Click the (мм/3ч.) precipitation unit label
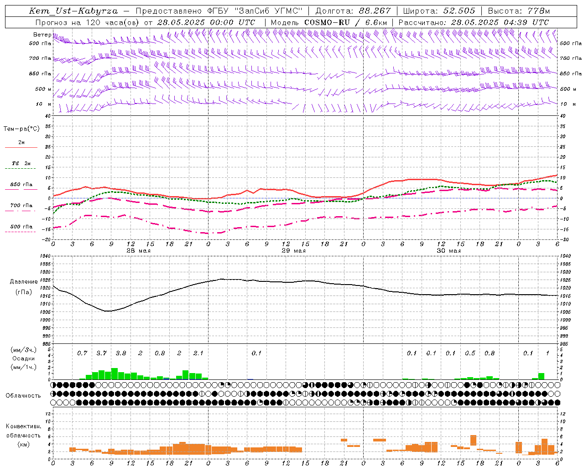Image resolution: width=584 pixels, height=467 pixels. click(23, 350)
